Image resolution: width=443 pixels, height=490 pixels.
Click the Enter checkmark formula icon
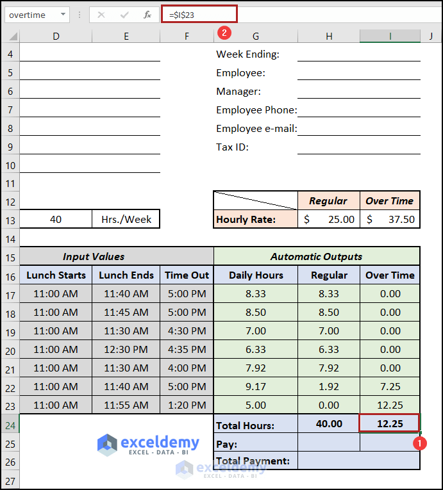124,15
